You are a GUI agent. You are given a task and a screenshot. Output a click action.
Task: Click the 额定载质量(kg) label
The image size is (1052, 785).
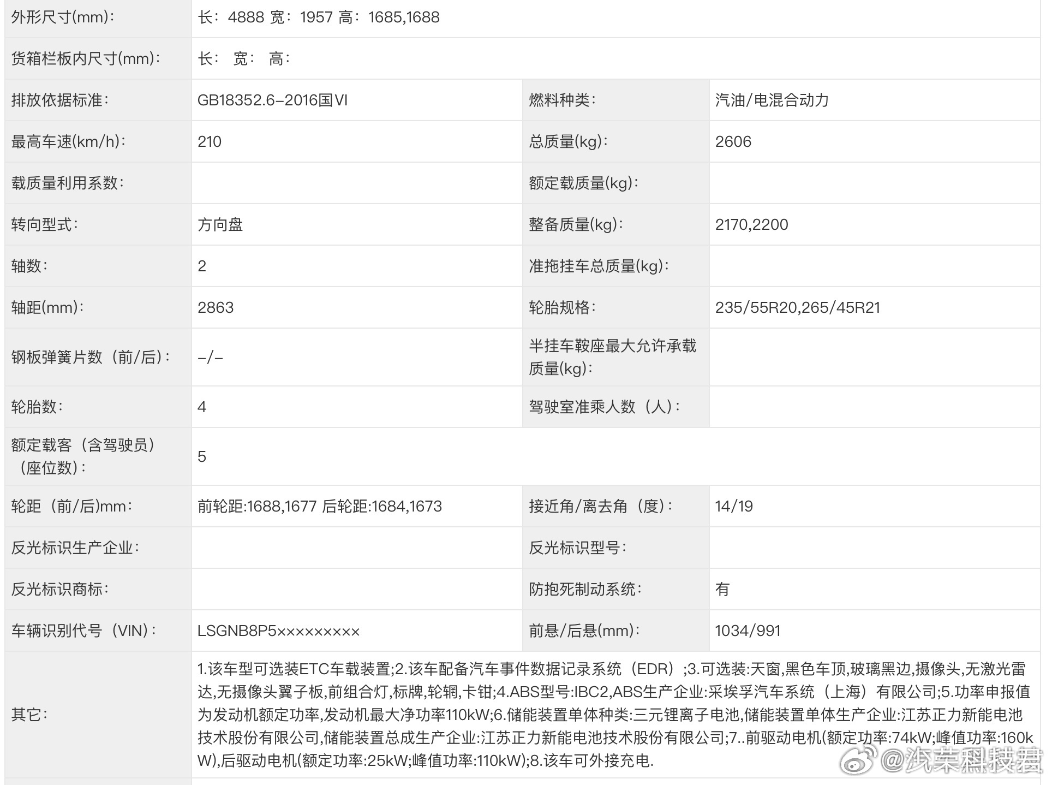click(584, 183)
